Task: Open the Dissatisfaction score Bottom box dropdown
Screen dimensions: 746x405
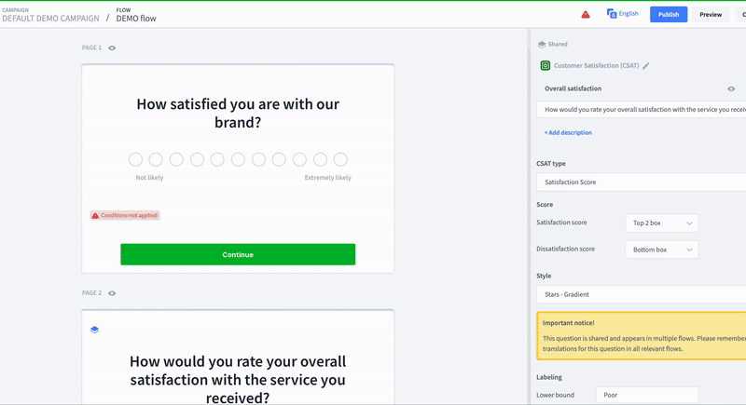Action: [x=661, y=250]
